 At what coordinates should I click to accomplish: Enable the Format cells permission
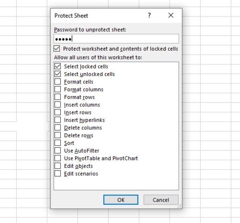[x=58, y=82]
